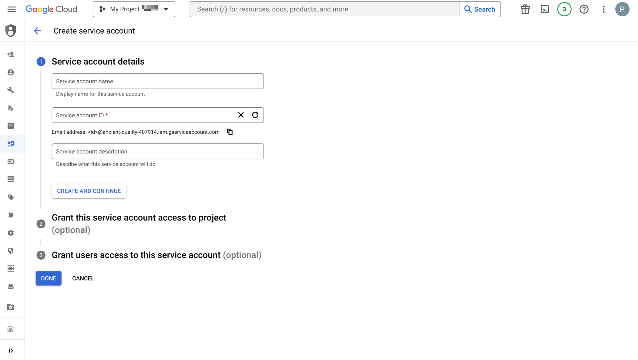Image resolution: width=638 pixels, height=360 pixels.
Task: Activate Cloud Shell terminal icon
Action: pos(545,9)
